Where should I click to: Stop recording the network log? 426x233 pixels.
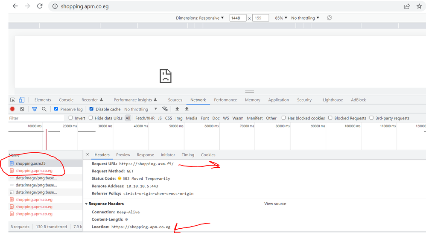pyautogui.click(x=12, y=109)
